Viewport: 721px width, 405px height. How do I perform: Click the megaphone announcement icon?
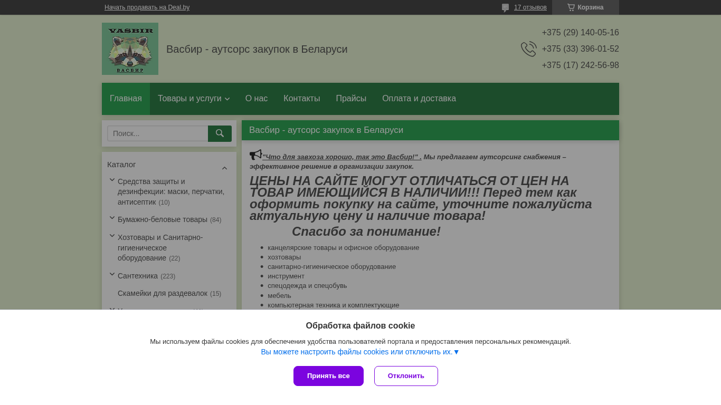255,155
